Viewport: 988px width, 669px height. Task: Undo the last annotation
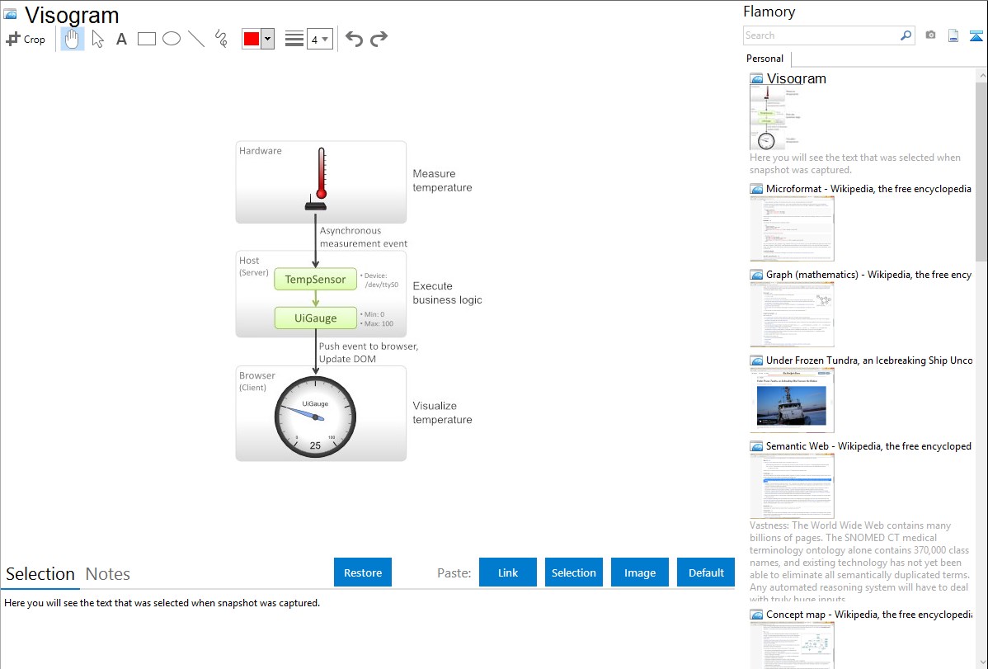point(354,39)
